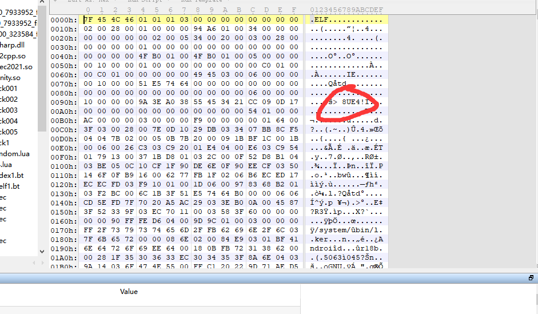Image resolution: width=538 pixels, height=314 pixels.
Task: Click the 0000h address label
Action: 64,20
